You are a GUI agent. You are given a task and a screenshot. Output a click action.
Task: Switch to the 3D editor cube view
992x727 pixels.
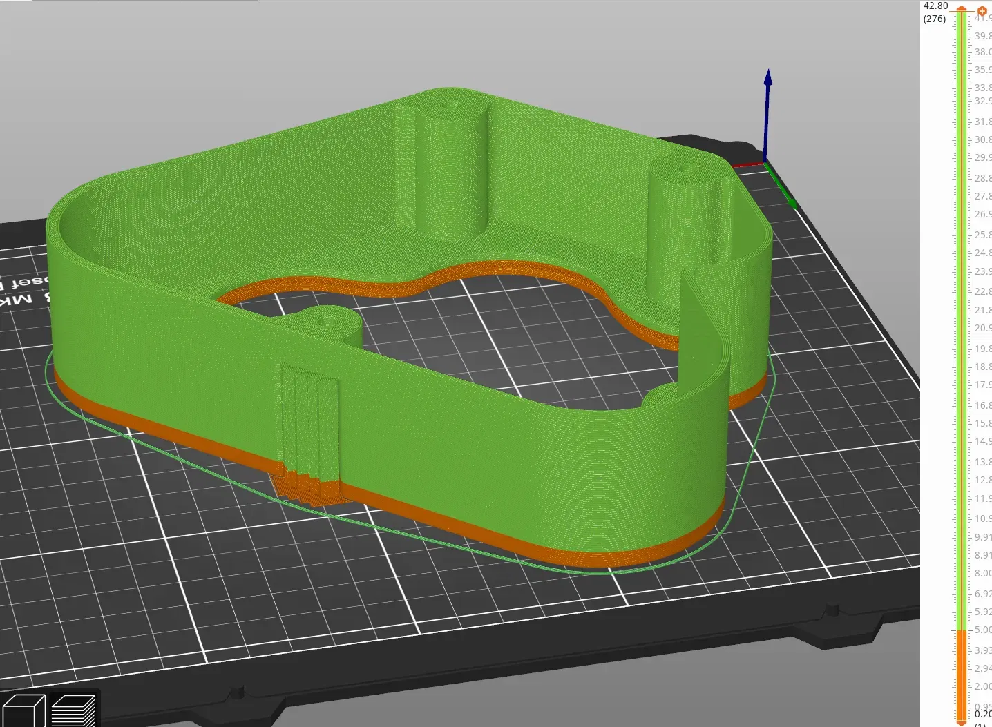[23, 711]
